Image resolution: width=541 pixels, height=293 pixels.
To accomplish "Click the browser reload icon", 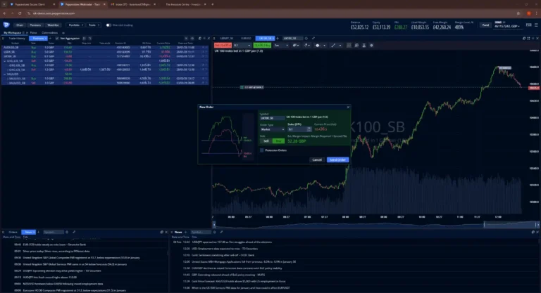I will coord(20,13).
